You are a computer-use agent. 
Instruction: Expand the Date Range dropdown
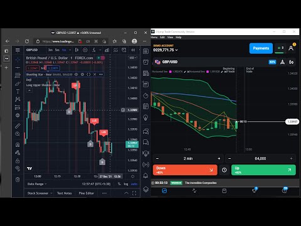(x=37, y=184)
